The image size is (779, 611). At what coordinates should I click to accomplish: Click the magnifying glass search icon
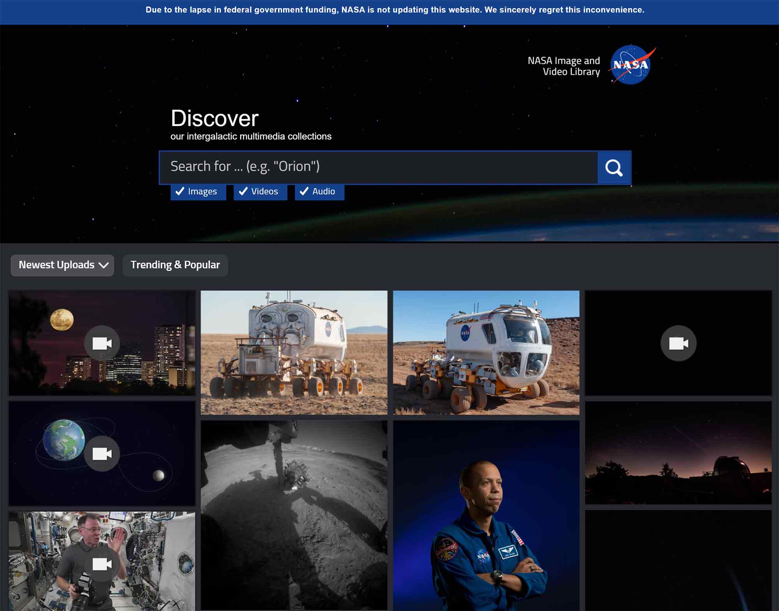[614, 168]
